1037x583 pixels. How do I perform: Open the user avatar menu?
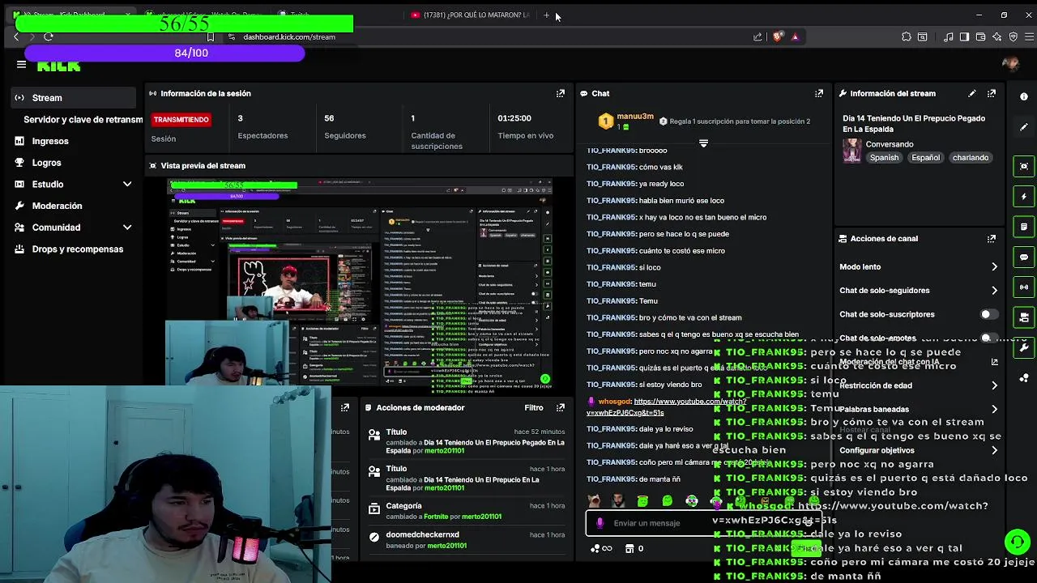[x=1010, y=64]
